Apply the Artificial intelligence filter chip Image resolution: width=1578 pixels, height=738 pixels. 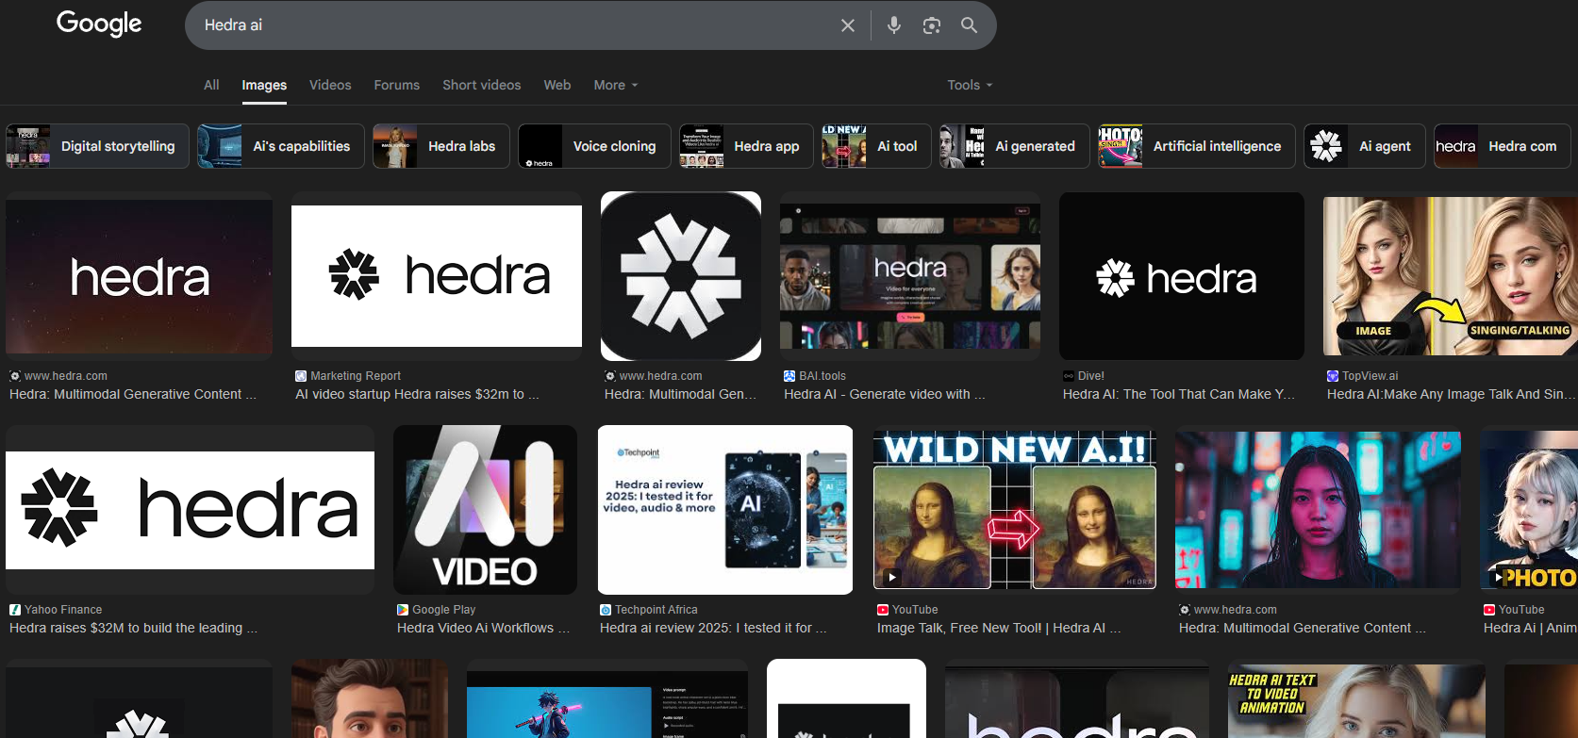point(1197,146)
